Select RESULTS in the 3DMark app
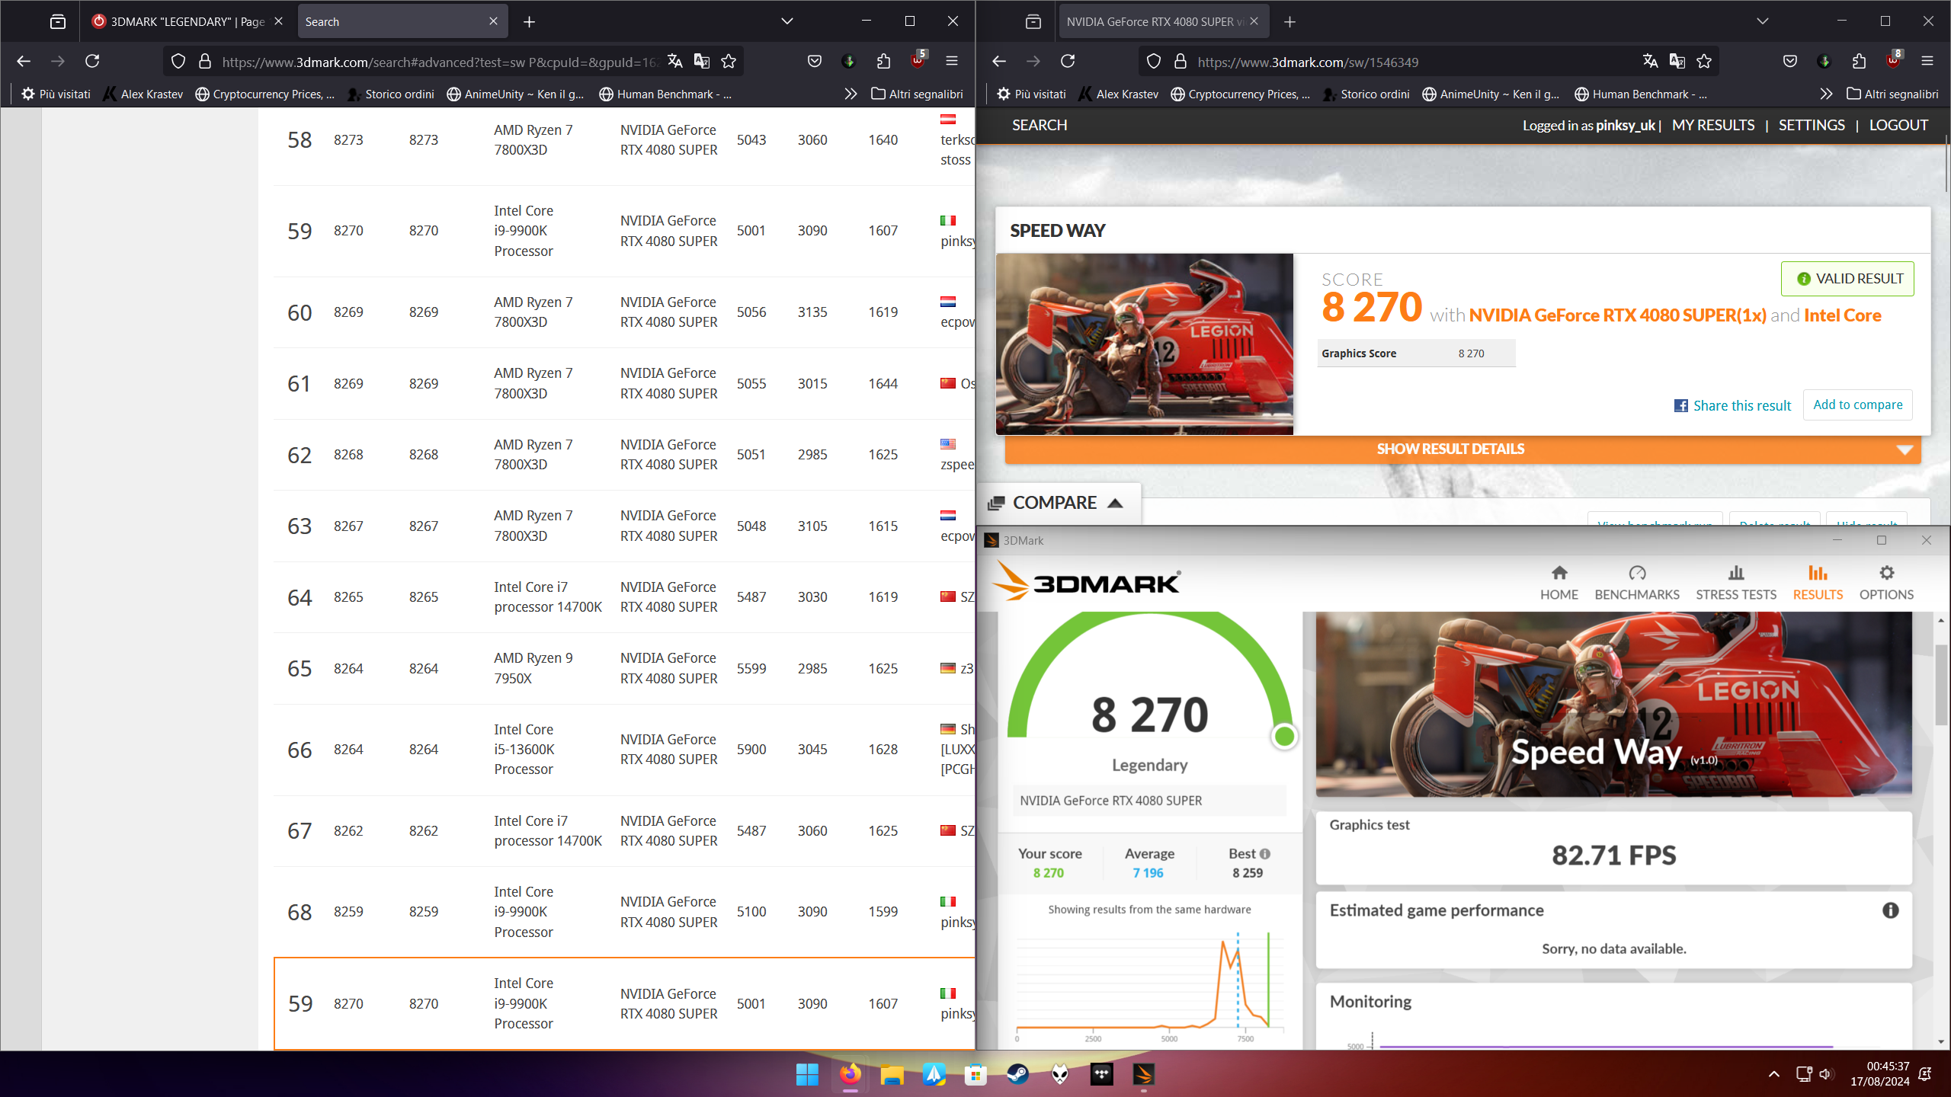The height and width of the screenshot is (1097, 1951). [1818, 583]
